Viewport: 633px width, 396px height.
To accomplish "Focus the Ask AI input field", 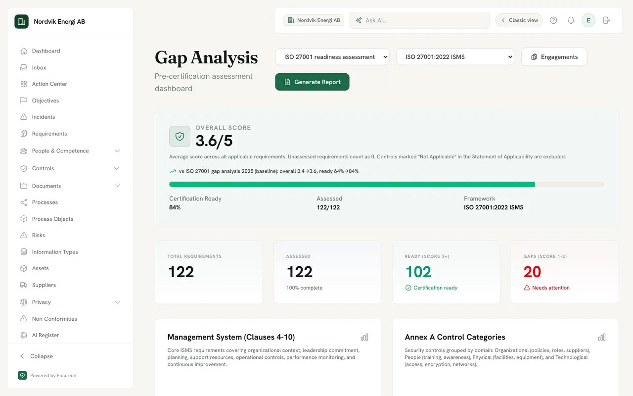I will pyautogui.click(x=420, y=20).
